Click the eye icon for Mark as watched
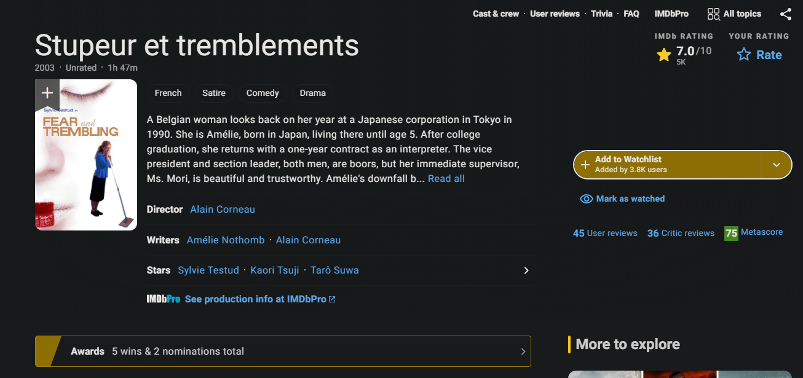 point(587,199)
